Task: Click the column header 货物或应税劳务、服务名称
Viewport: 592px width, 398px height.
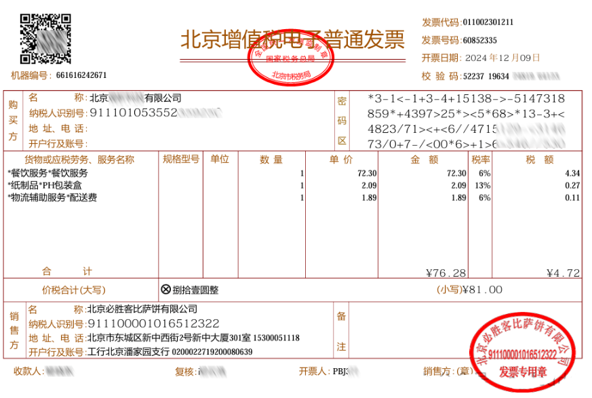Action: (x=79, y=159)
